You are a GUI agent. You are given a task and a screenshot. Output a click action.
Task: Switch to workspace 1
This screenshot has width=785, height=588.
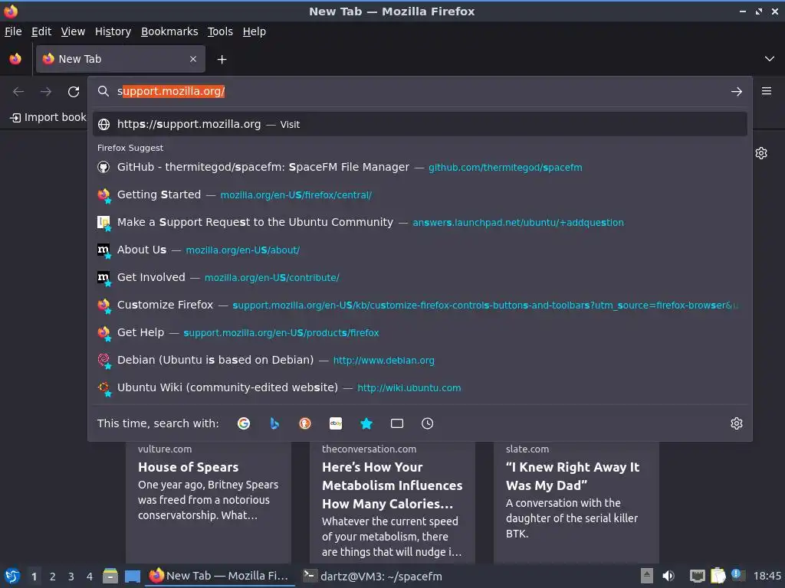[x=34, y=577]
